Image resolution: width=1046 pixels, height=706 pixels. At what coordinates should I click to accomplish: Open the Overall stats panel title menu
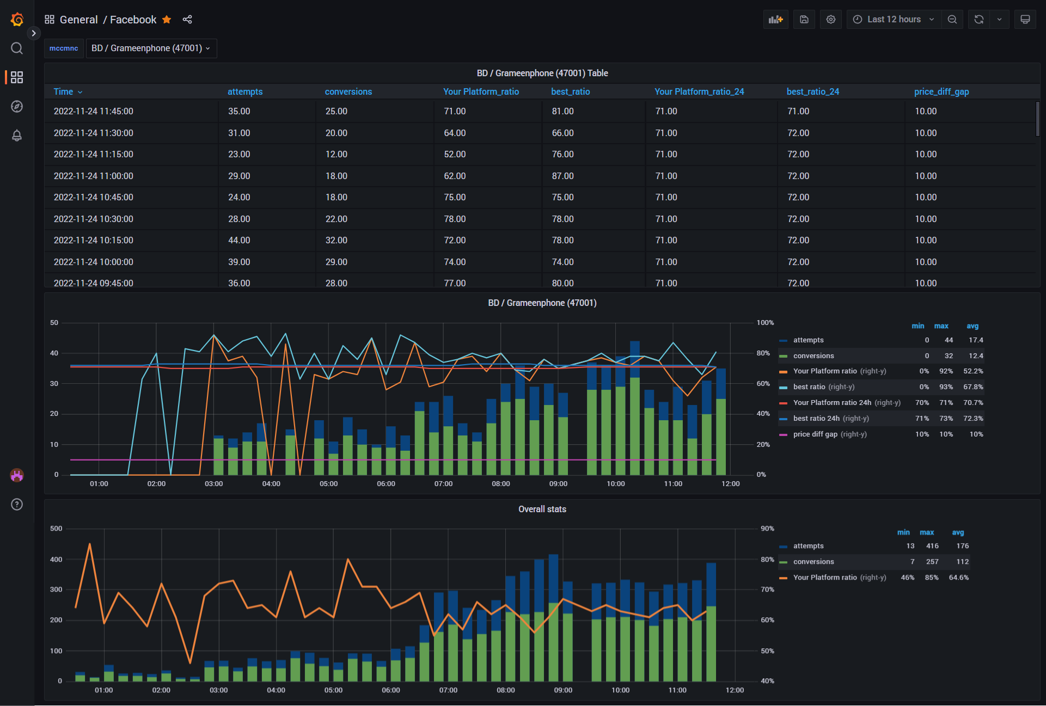[x=542, y=509]
